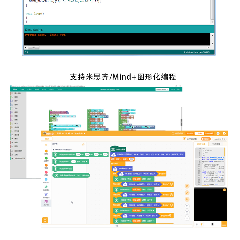240x240 pixels.
Task: Open the Arduino category in Mind+
Action: coord(46,180)
